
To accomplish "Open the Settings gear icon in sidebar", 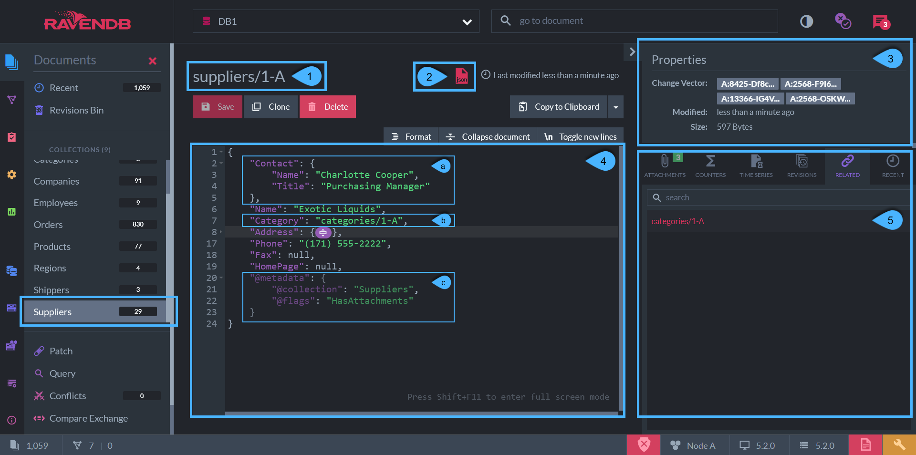I will [x=11, y=175].
